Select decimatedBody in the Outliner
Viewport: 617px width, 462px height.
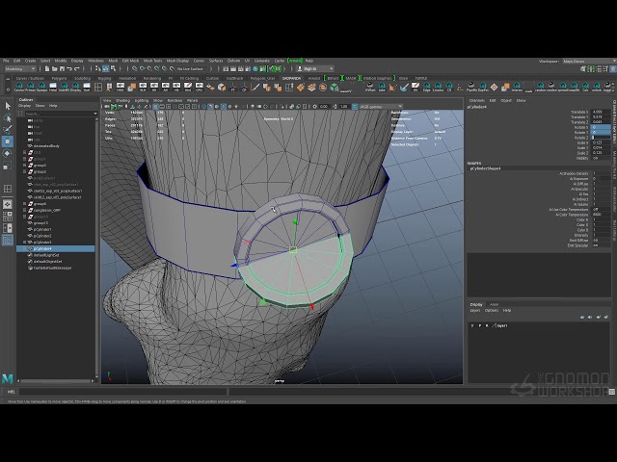[46, 146]
